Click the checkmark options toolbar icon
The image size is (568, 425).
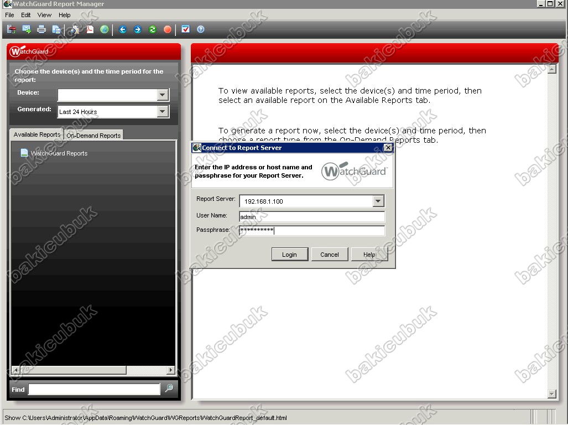(185, 29)
